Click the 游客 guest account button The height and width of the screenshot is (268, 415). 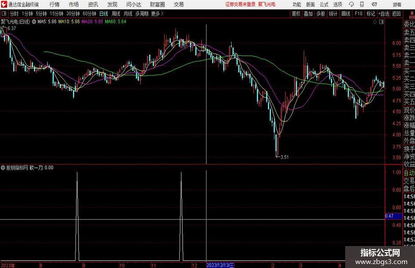pos(397,4)
